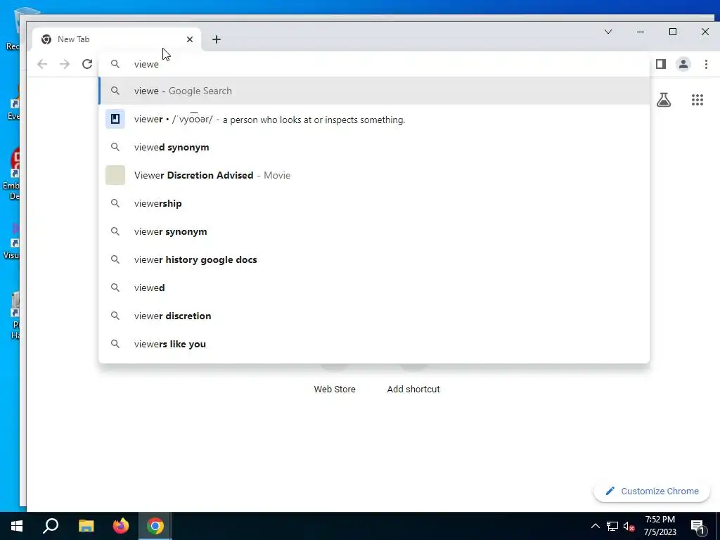Select 'viewed synonym' suggestion
Screen dimensions: 720x540
[x=374, y=148]
